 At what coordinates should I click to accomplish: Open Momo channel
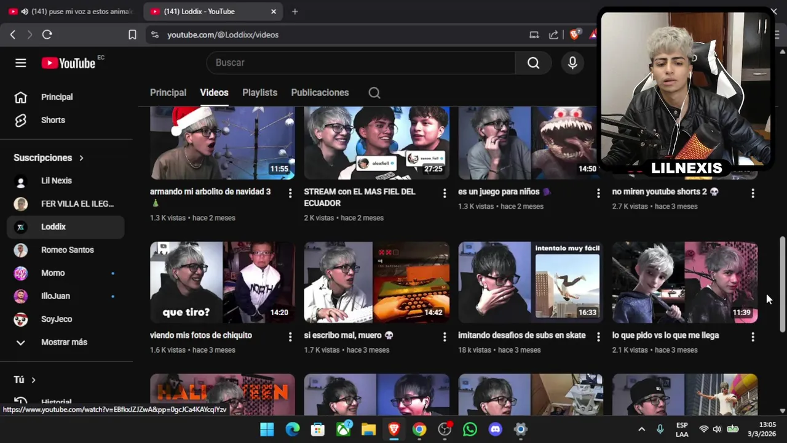click(66, 273)
